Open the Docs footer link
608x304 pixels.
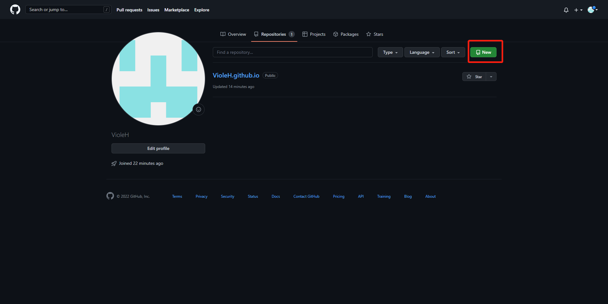pyautogui.click(x=275, y=196)
